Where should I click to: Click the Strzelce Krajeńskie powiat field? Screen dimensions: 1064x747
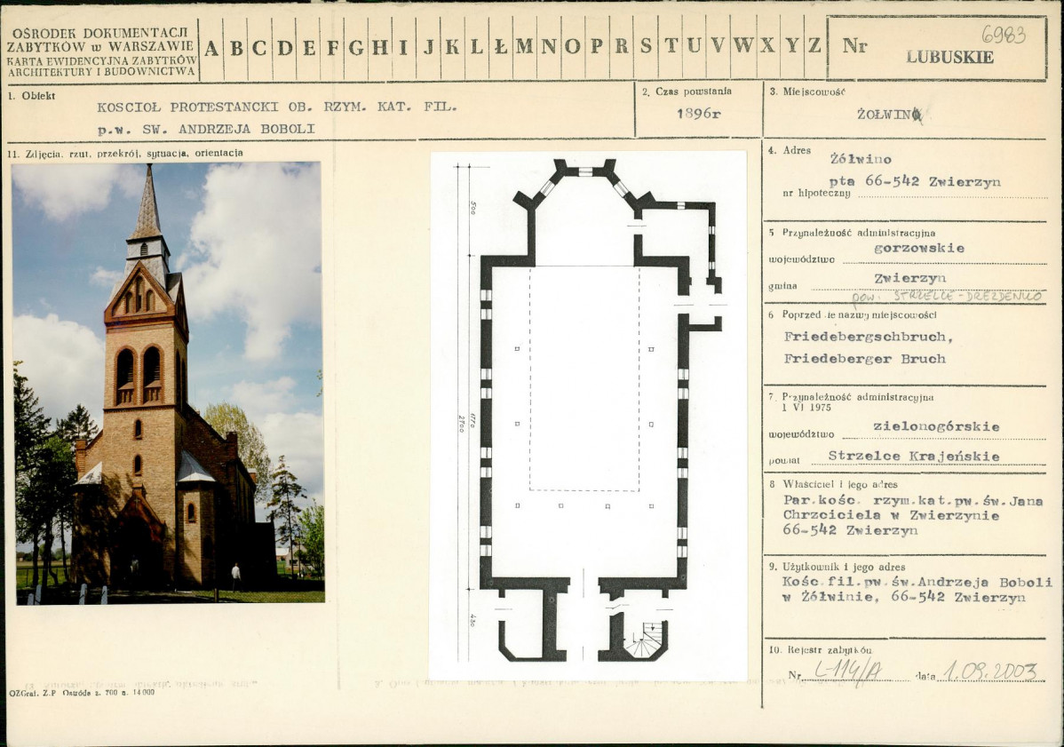point(913,456)
